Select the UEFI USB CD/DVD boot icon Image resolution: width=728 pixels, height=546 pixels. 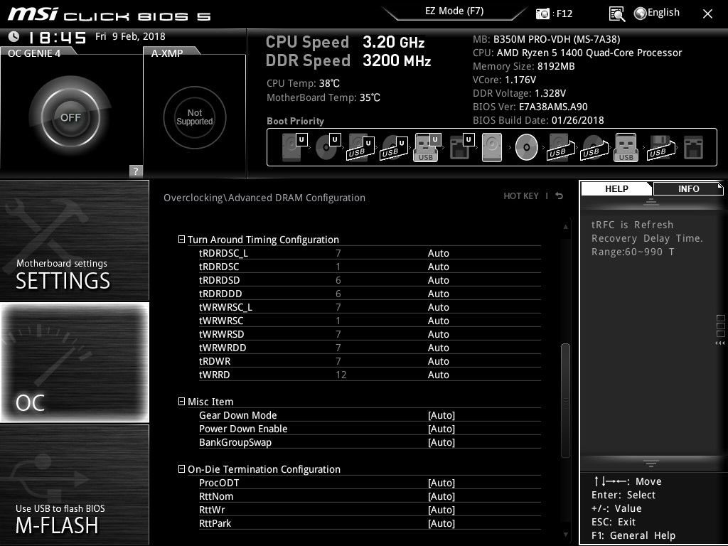tap(394, 148)
